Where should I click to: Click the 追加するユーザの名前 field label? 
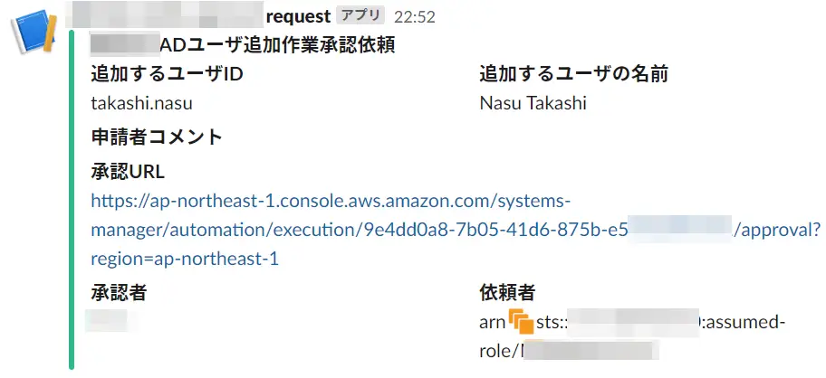tap(573, 74)
